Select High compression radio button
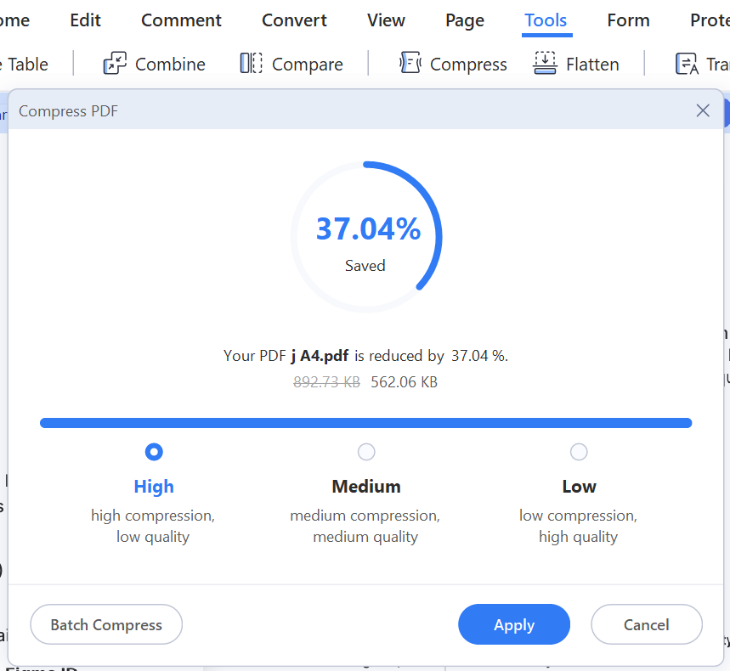The image size is (730, 671). click(x=154, y=452)
